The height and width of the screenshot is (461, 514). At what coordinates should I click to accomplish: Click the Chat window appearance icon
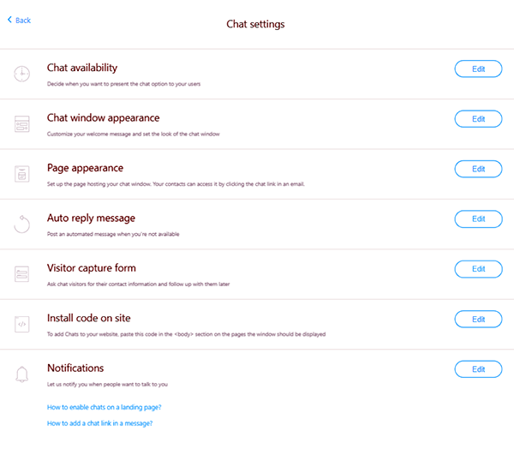pyautogui.click(x=22, y=124)
